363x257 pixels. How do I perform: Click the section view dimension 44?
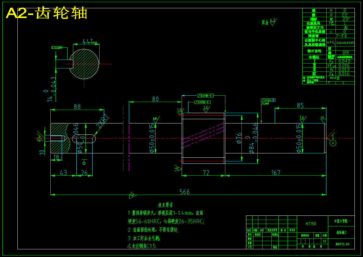[89, 42]
